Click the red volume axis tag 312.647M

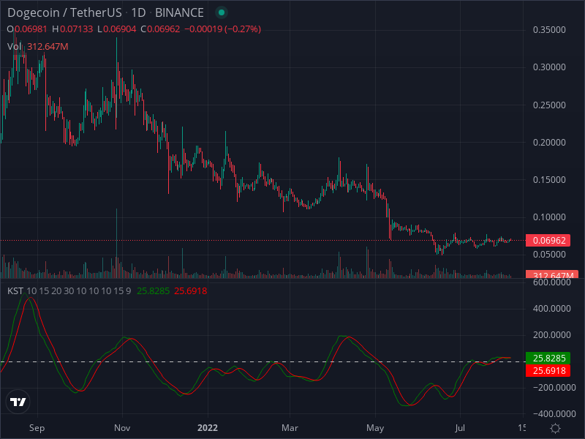[x=552, y=275]
